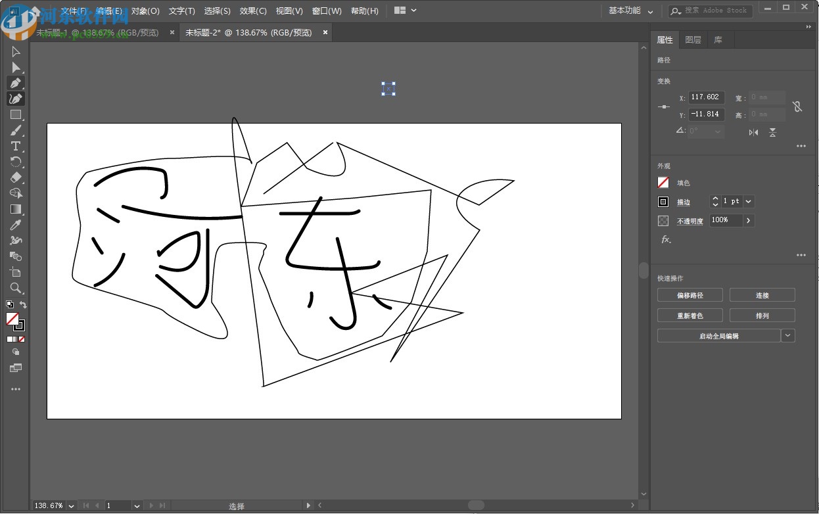This screenshot has width=819, height=514.
Task: Pick the Eraser tool
Action: 16,177
